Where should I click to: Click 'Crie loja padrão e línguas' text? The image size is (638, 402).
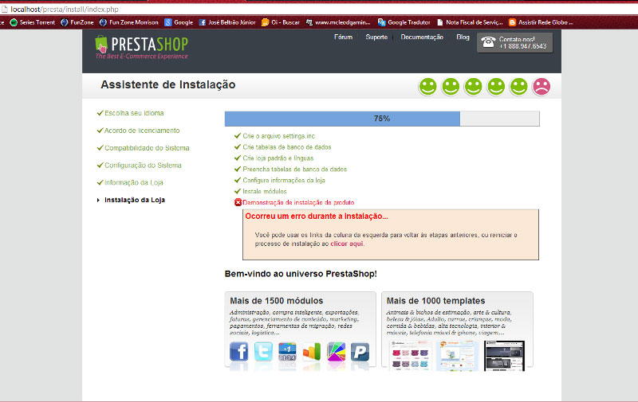coord(278,158)
